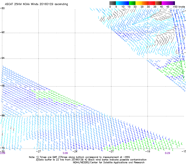The height and width of the screenshot is (164, 186).
Task: Click the "NOAA/NESDIS/Center for Satellite Applications and Research" credit
Action: [109, 162]
